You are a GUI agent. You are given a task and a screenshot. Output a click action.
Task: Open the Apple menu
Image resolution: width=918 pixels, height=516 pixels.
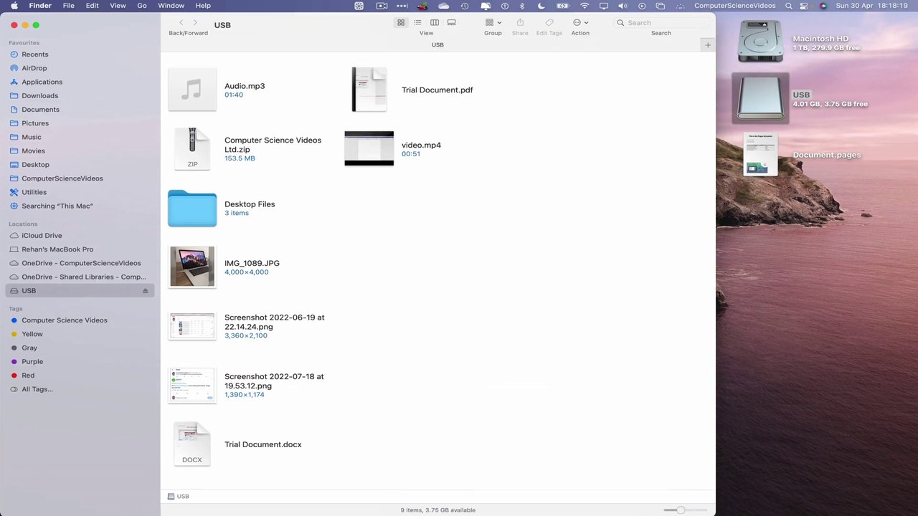[x=14, y=6]
